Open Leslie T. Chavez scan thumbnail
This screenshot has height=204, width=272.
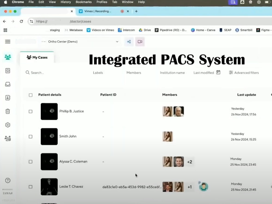coord(49,187)
